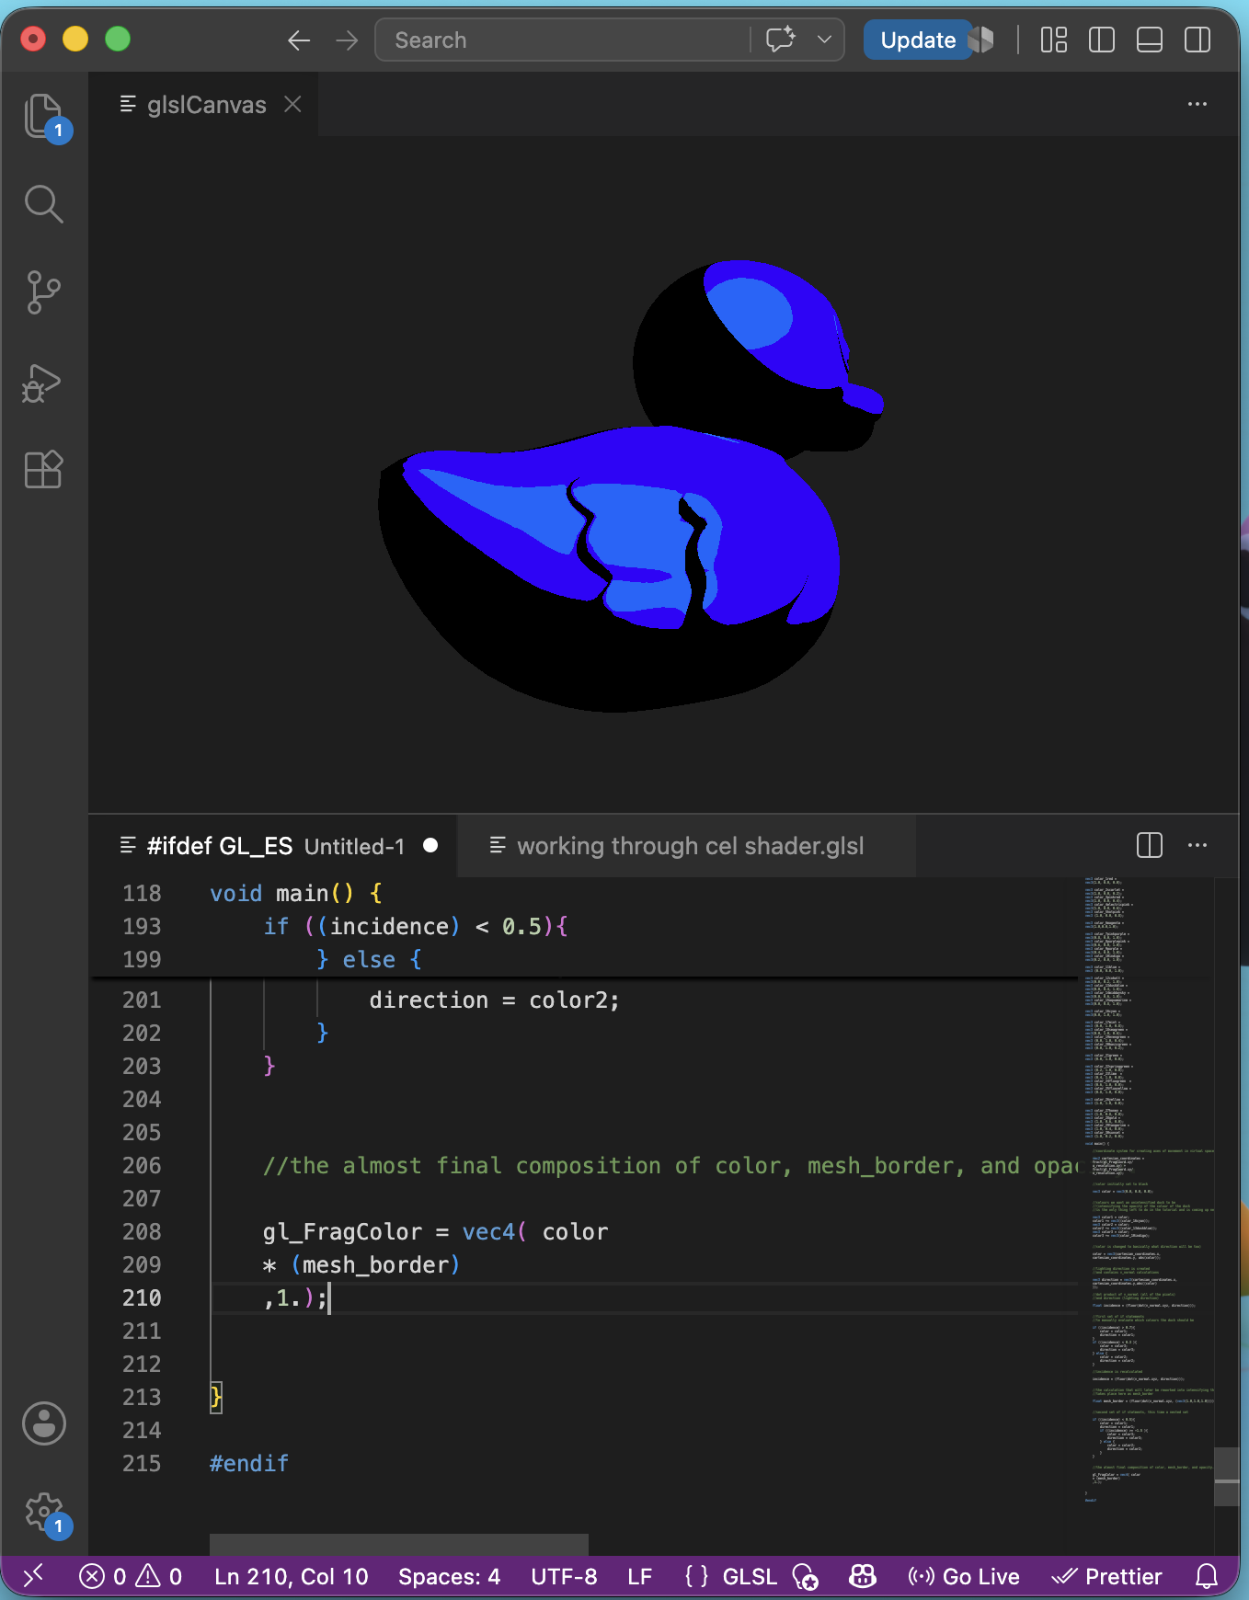Toggle the bottom panel visibility
The image size is (1249, 1600).
pos(1150,40)
